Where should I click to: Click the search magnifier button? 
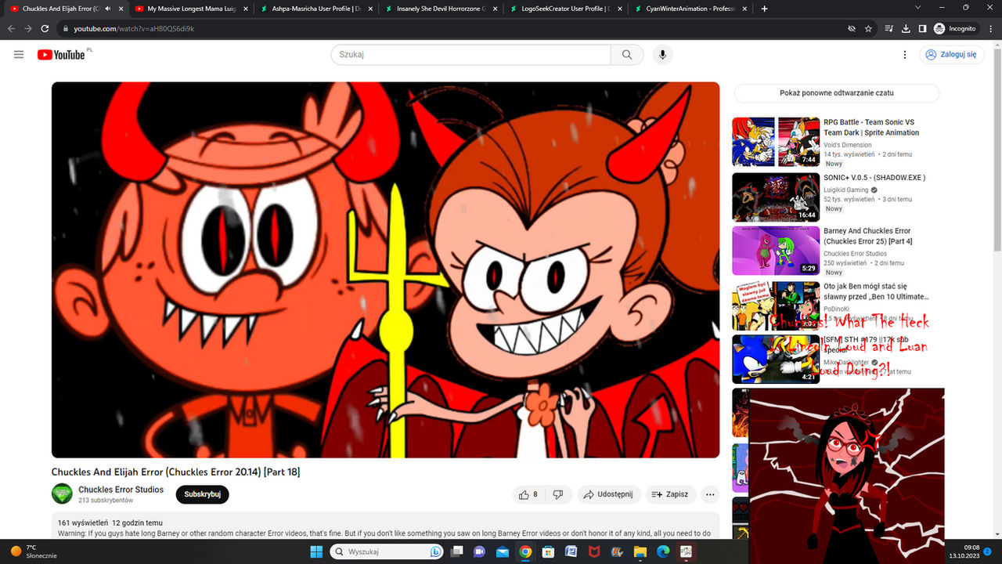[627, 55]
